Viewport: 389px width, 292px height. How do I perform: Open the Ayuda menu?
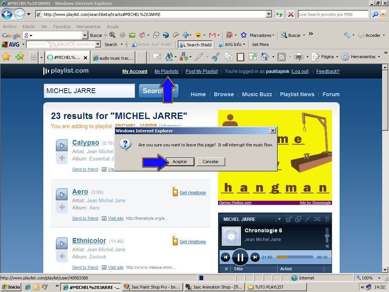[x=112, y=27]
